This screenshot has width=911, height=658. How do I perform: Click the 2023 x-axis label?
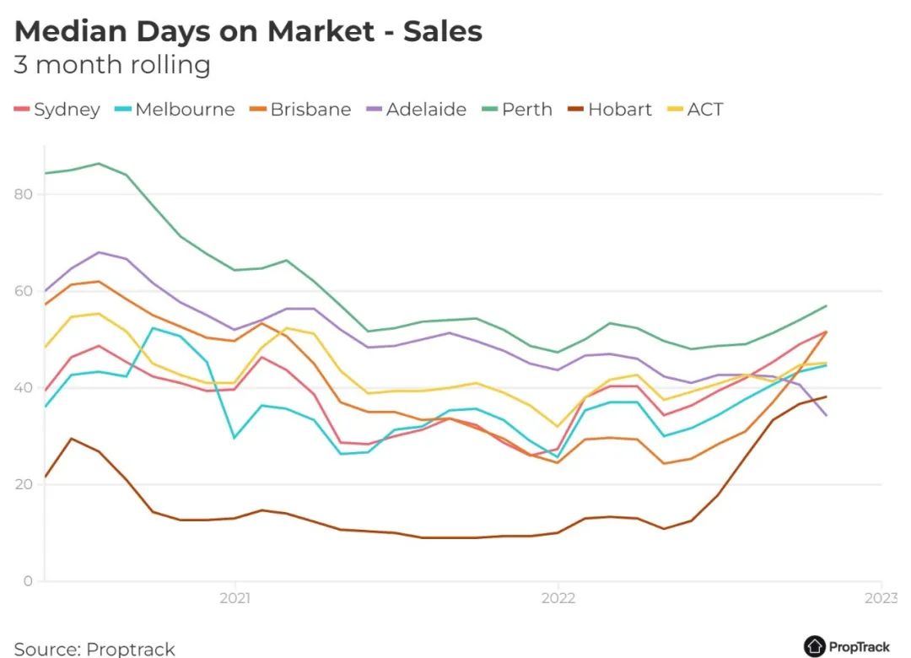point(881,598)
